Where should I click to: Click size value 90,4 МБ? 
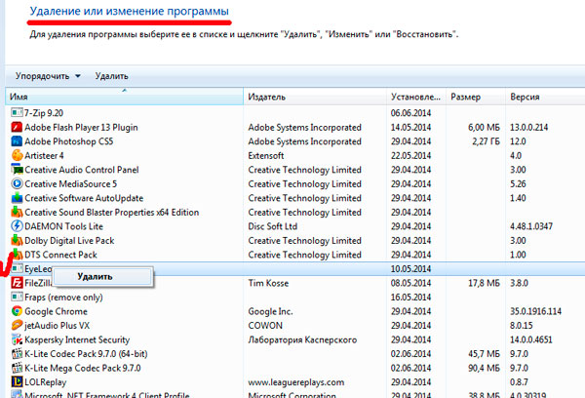tap(484, 368)
